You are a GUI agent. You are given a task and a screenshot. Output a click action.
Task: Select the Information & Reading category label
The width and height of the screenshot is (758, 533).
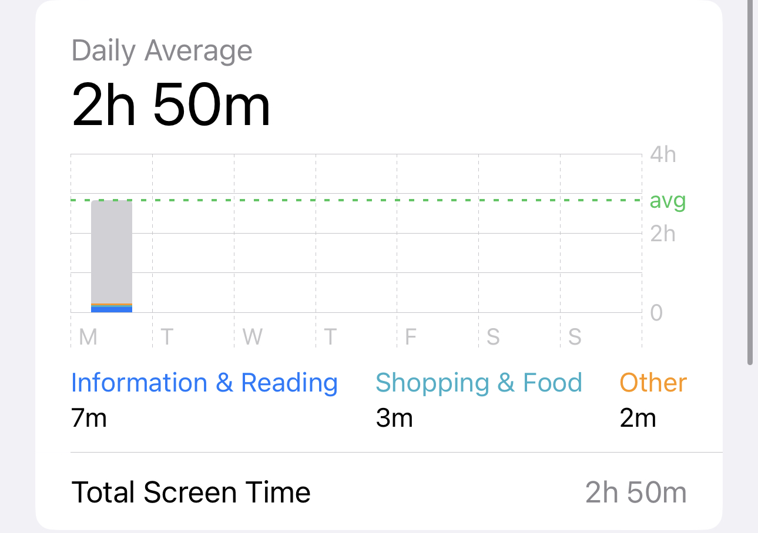204,383
